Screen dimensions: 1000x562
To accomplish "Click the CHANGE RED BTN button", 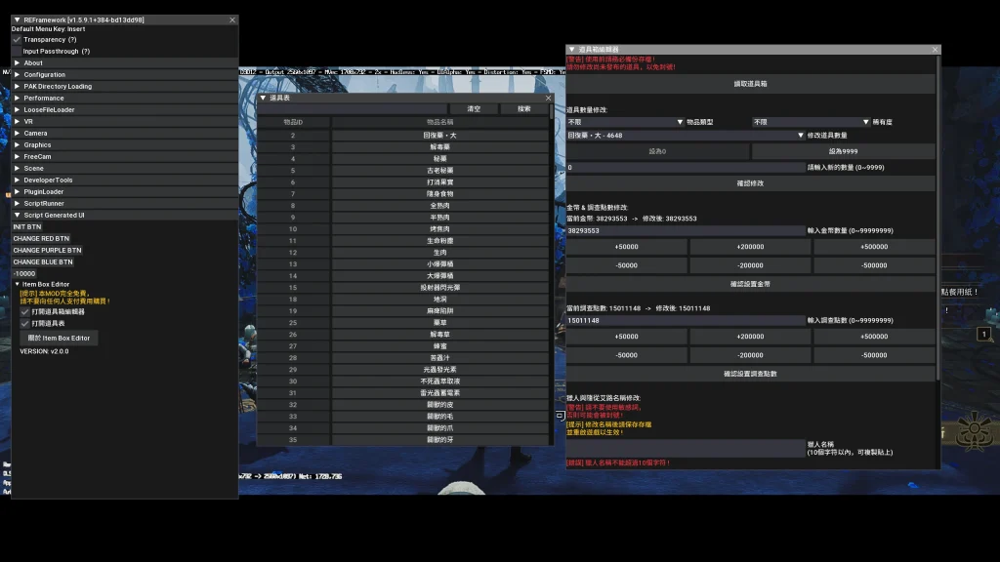I will [41, 239].
